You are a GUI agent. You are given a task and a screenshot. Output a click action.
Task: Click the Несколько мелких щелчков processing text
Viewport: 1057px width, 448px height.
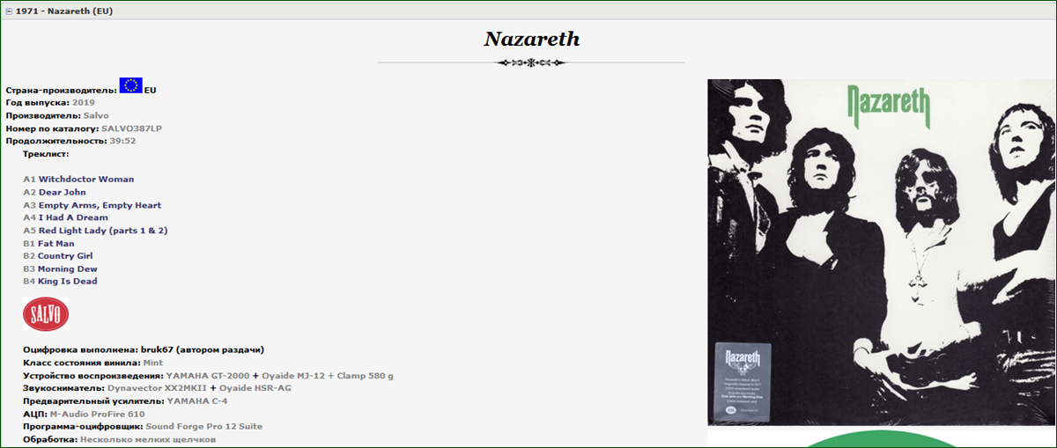(x=148, y=439)
